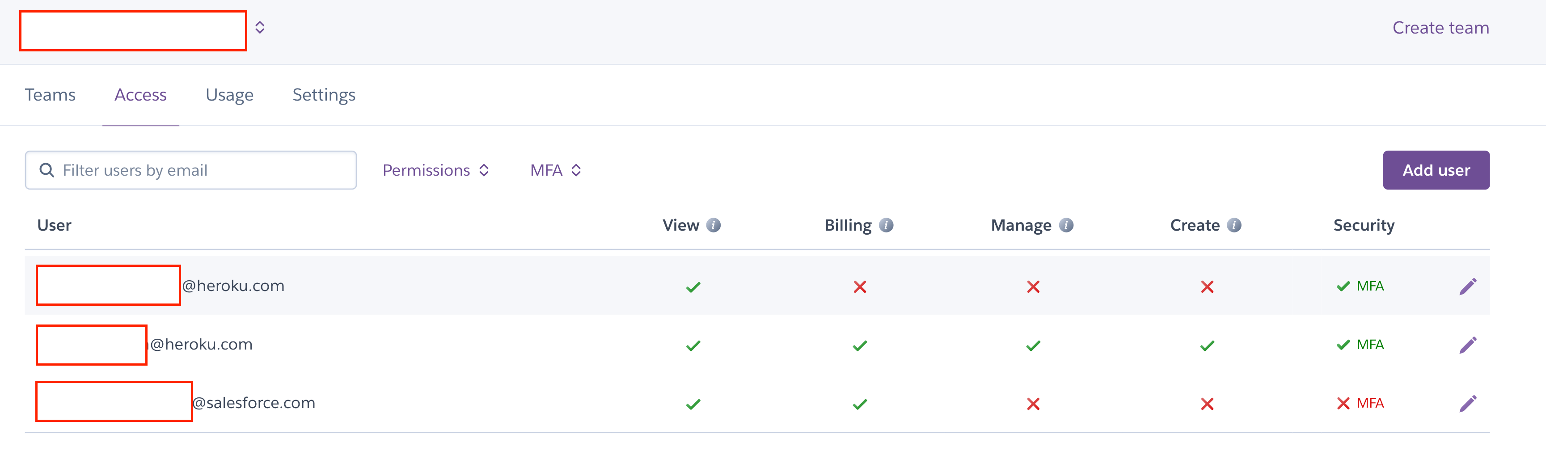Click pencil icon for second heroku.com user
Viewport: 1546px width, 472px height.
(x=1467, y=345)
